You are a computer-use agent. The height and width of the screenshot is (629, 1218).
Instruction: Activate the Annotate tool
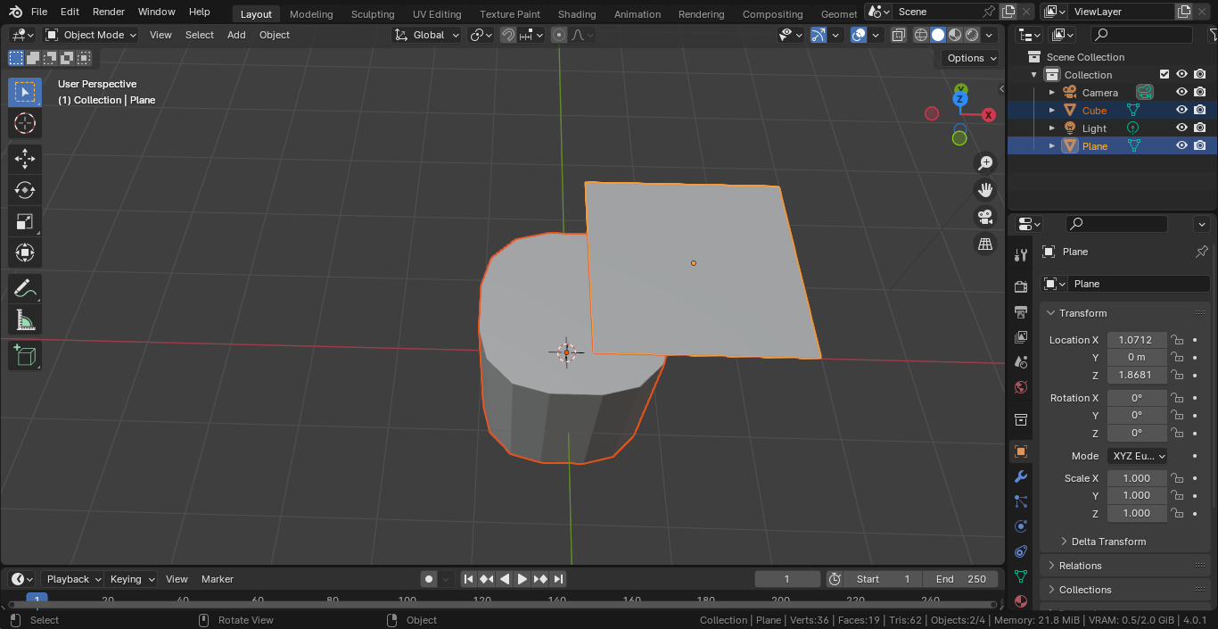tap(25, 289)
